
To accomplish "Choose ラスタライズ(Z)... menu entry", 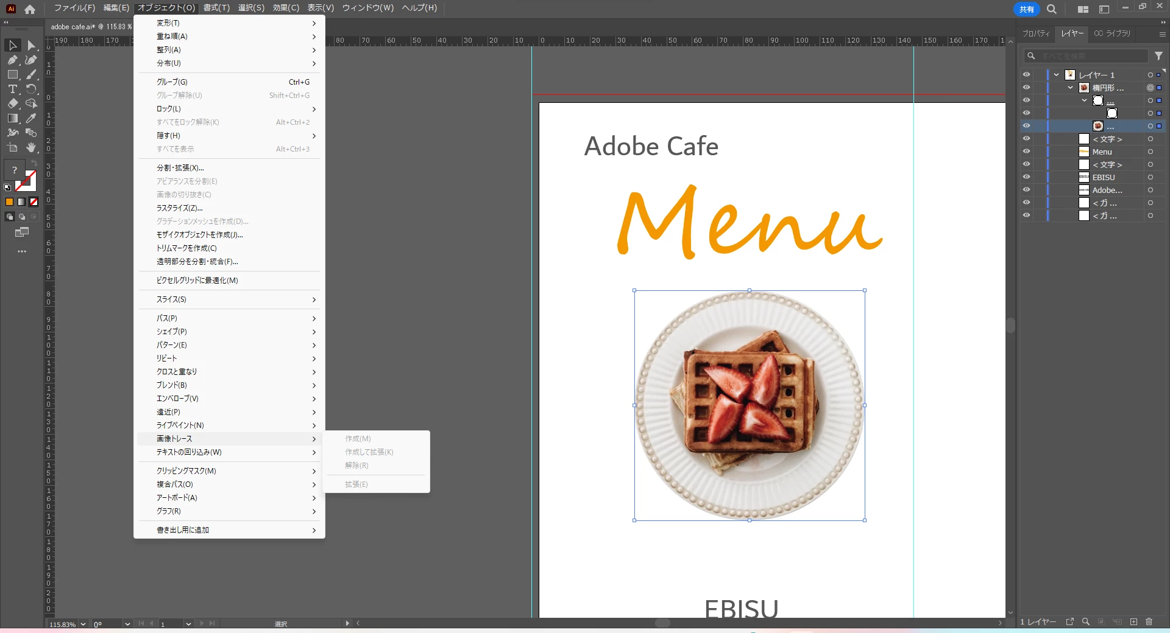I will pyautogui.click(x=229, y=208).
